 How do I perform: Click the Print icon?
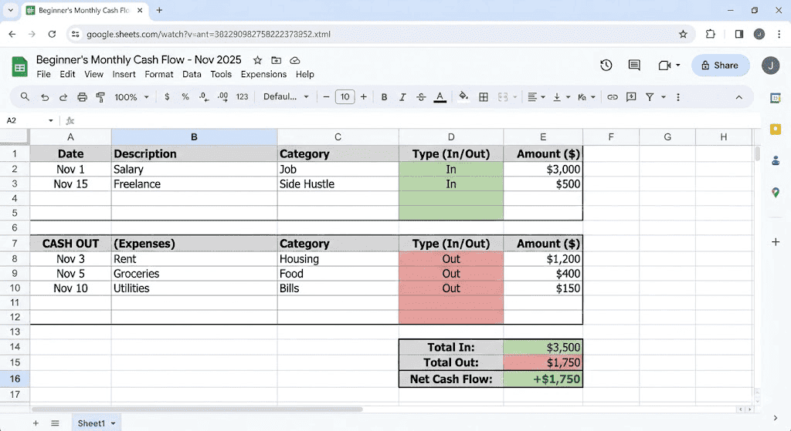pyautogui.click(x=82, y=97)
